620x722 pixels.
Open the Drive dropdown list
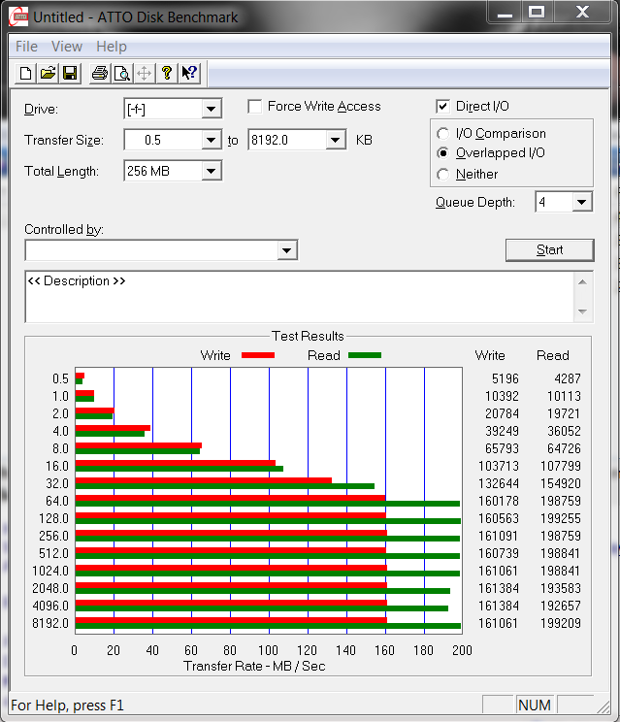coord(211,109)
